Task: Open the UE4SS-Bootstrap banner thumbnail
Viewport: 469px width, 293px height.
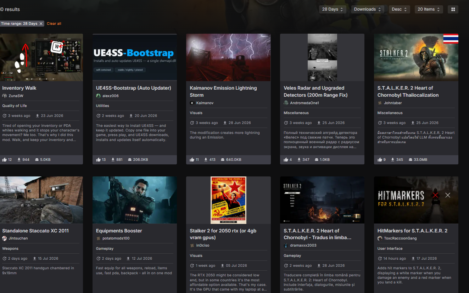Action: (x=135, y=57)
